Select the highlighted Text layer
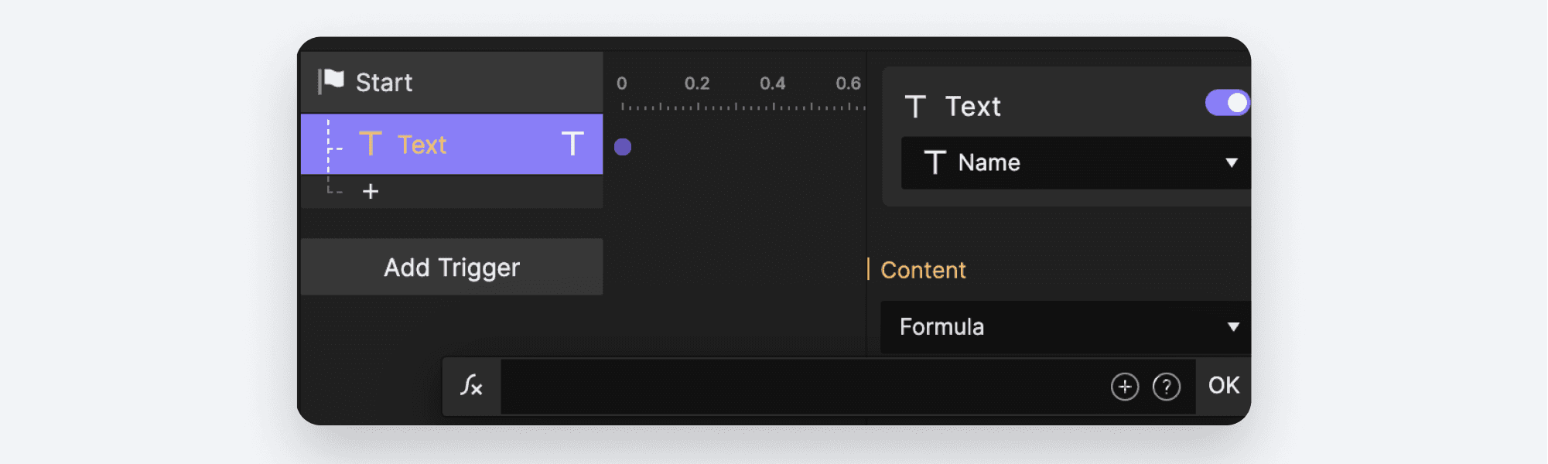This screenshot has width=1548, height=464. (x=451, y=143)
